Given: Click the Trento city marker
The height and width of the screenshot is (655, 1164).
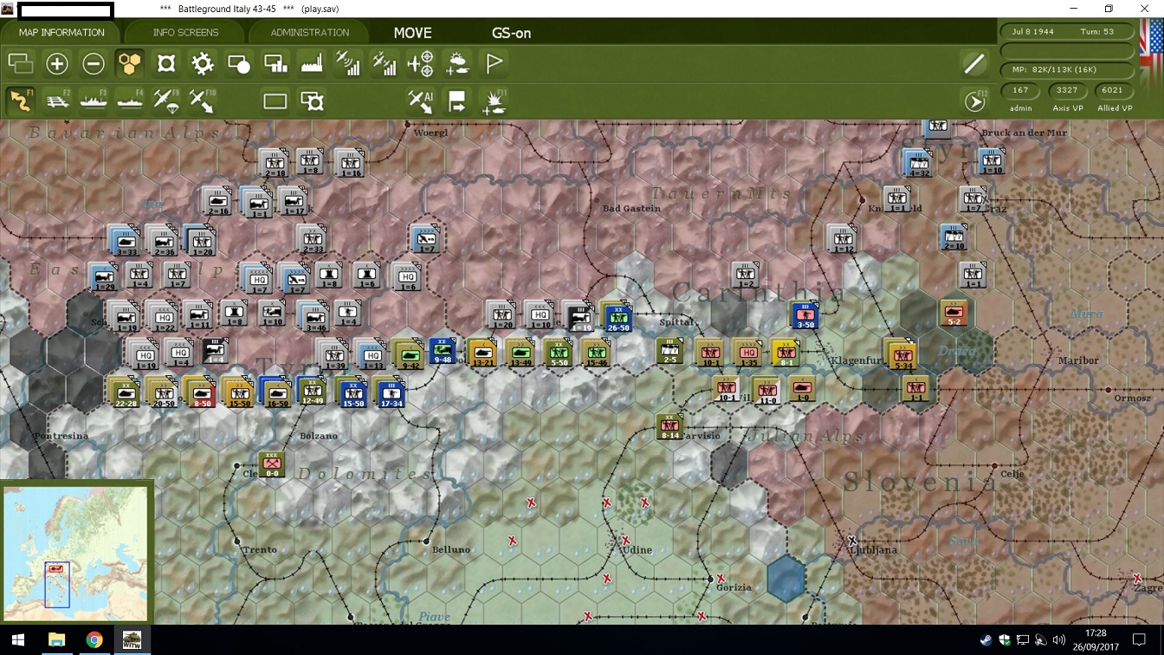Looking at the screenshot, I should 237,540.
